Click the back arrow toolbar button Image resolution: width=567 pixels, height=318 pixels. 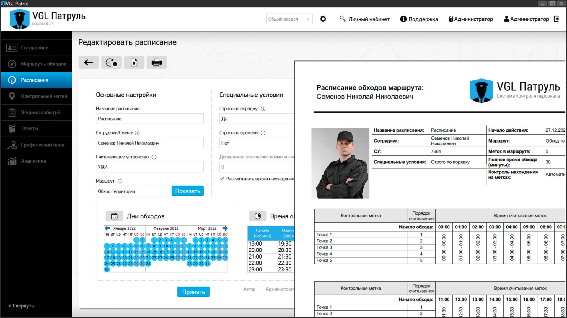pyautogui.click(x=89, y=62)
